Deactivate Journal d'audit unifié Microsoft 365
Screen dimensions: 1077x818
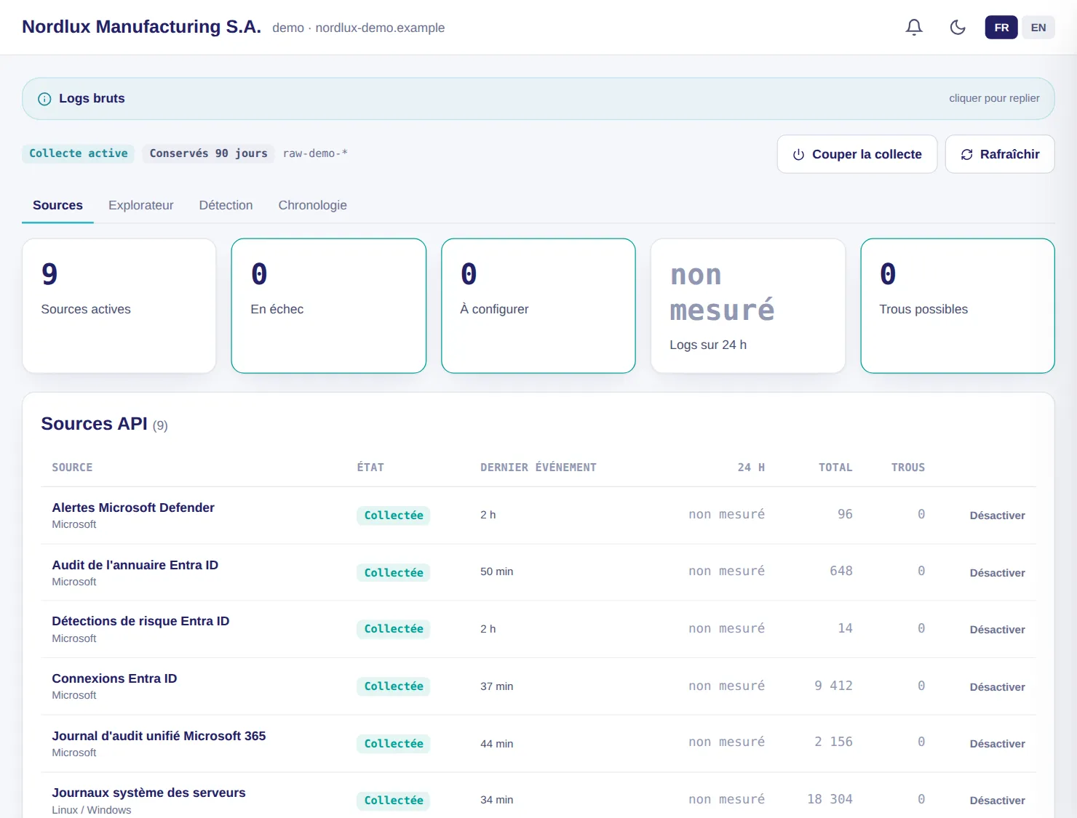997,744
